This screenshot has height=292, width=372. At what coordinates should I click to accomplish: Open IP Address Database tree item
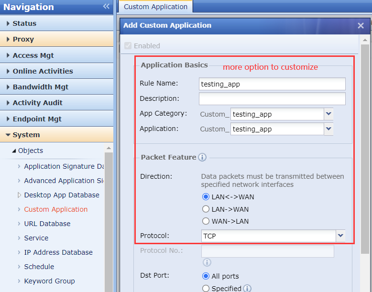[x=58, y=252]
